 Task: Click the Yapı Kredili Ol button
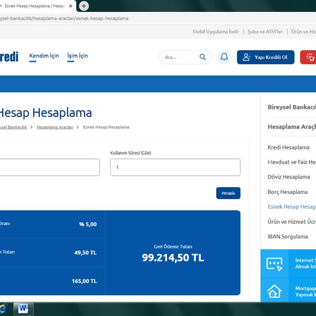tap(266, 57)
